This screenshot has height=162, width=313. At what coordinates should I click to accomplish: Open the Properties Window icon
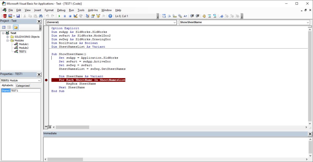(x=93, y=16)
